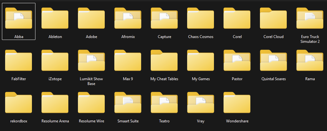327x131 pixels.
Task: Click the 'Adobe' name text
Action: pos(92,37)
